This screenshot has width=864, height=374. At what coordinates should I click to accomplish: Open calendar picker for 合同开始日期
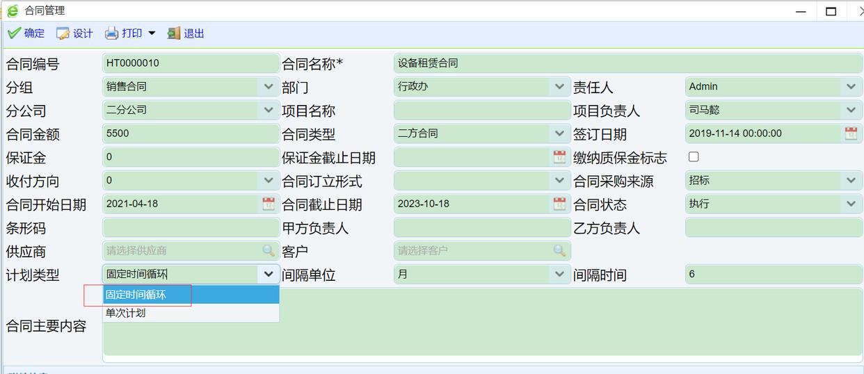click(x=269, y=204)
